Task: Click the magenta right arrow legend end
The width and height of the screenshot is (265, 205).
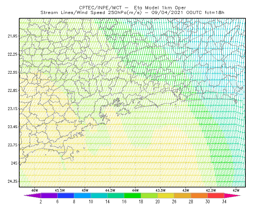Action: click(x=233, y=195)
